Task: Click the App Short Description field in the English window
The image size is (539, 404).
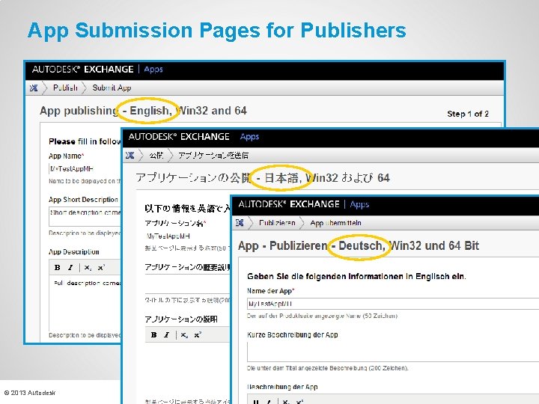Action: coord(85,216)
